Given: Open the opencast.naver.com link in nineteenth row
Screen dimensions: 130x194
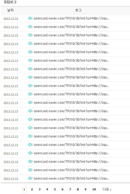Looking at the screenshot, I should [x=71, y=170].
